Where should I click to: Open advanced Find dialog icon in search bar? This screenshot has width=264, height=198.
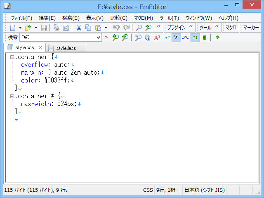tap(138, 38)
